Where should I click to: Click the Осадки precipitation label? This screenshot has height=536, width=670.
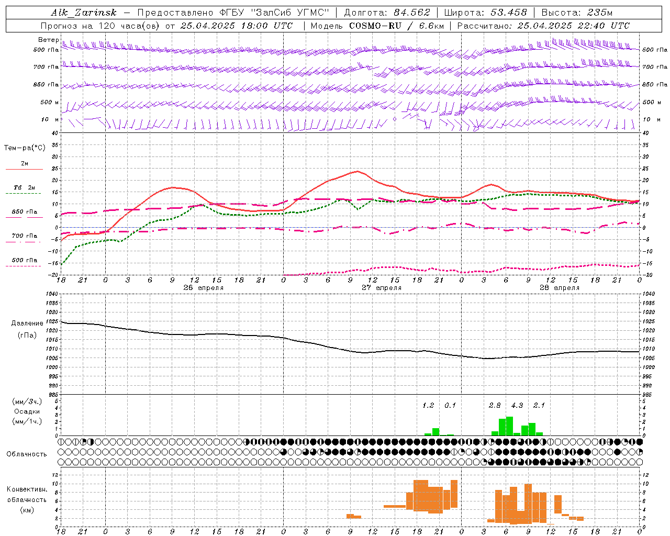[27, 411]
